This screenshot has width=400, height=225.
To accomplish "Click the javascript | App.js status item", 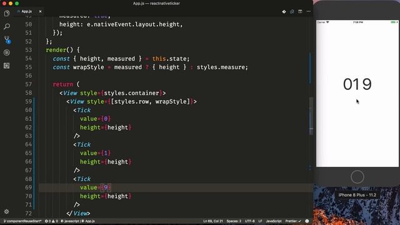I will (x=77, y=221).
